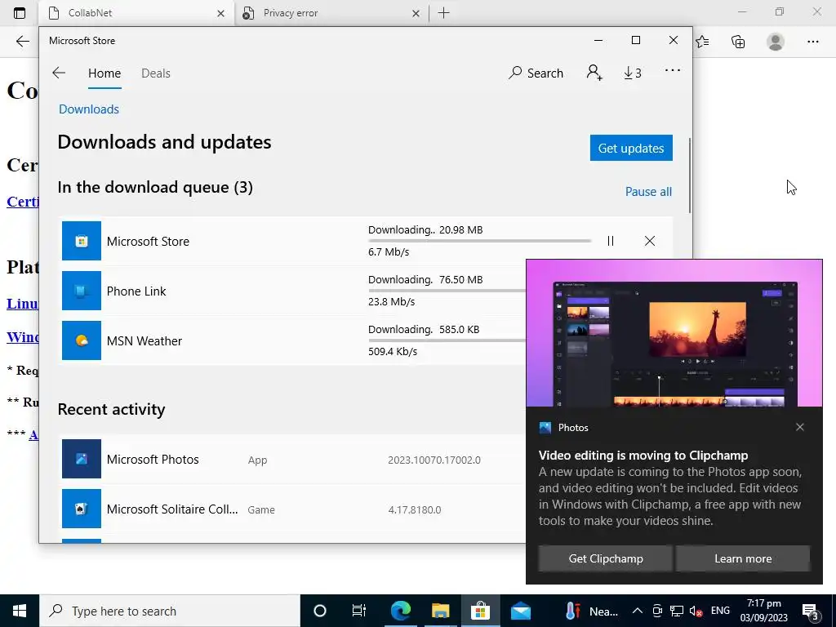The image size is (836, 627).
Task: Pause the Microsoft Store download
Action: 611,241
